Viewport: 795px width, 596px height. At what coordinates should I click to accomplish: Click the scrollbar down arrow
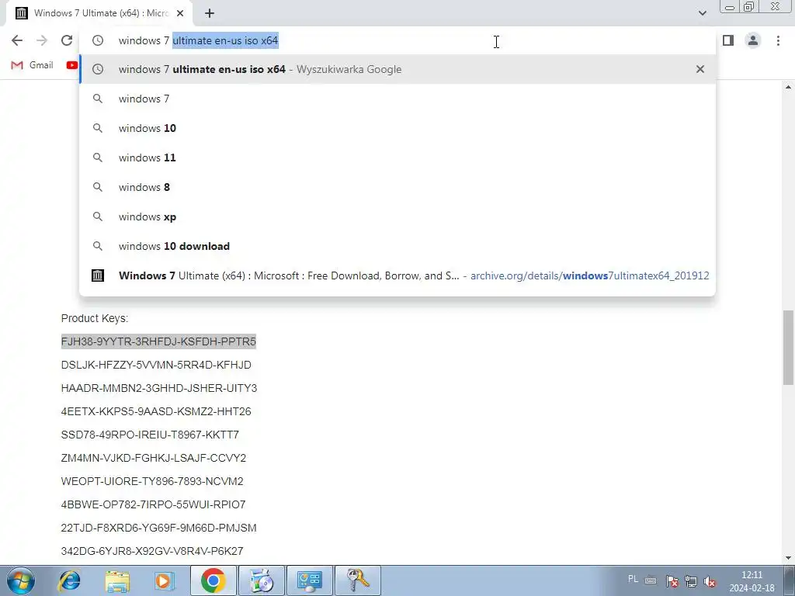click(x=789, y=558)
